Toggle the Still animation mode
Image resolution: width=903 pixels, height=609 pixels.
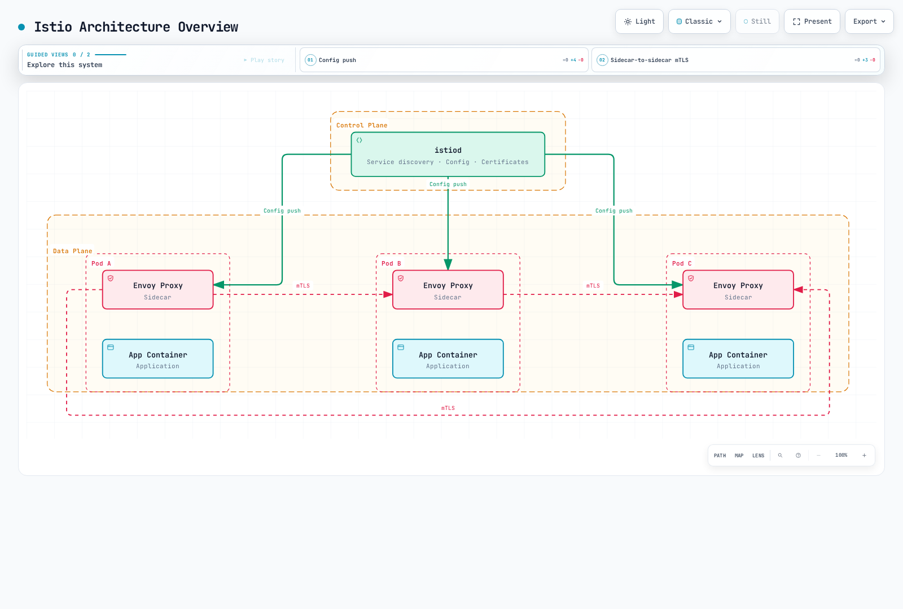tap(757, 21)
